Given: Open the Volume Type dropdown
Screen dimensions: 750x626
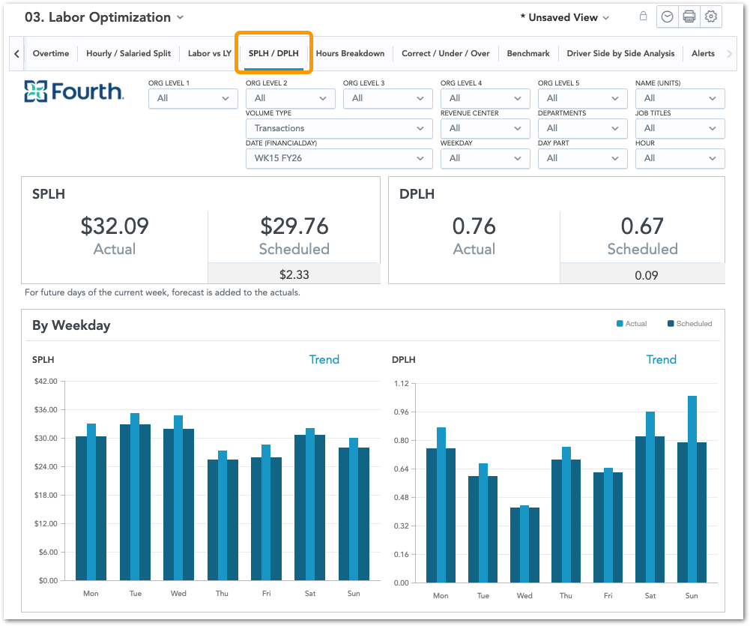Looking at the screenshot, I should 339,128.
